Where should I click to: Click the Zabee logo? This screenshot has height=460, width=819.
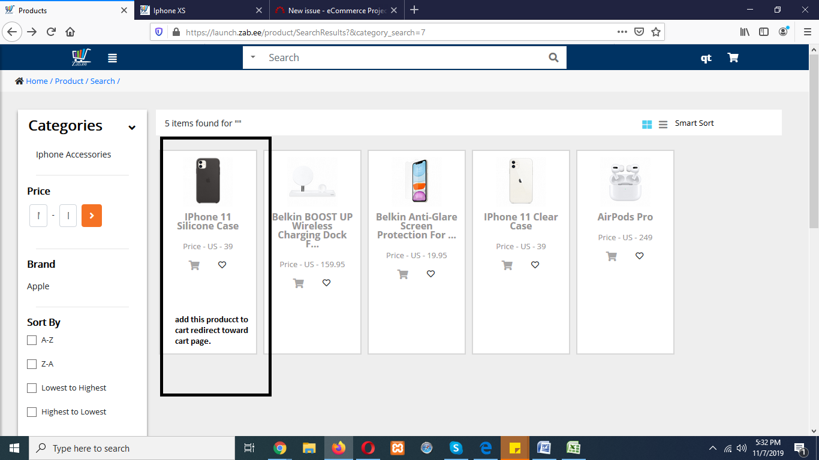(80, 57)
